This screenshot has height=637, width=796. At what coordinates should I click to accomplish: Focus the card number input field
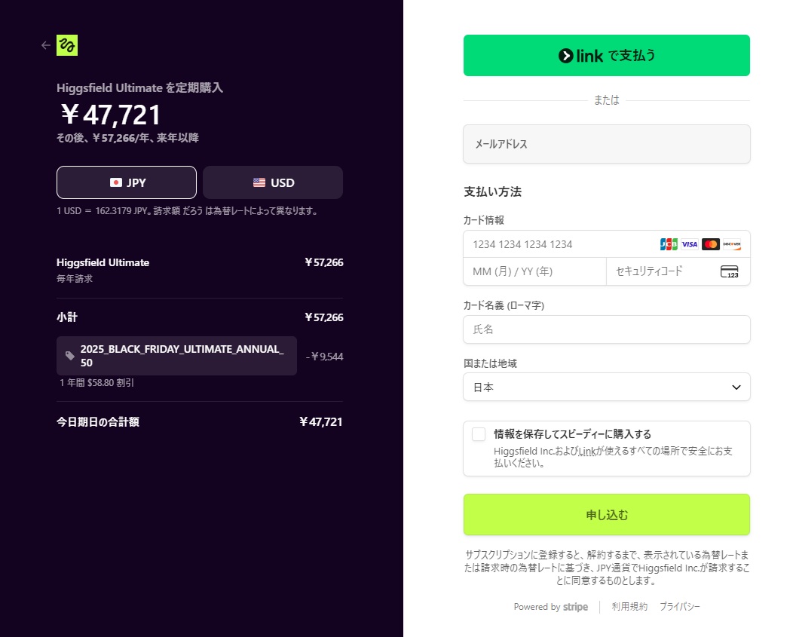pyautogui.click(x=558, y=244)
